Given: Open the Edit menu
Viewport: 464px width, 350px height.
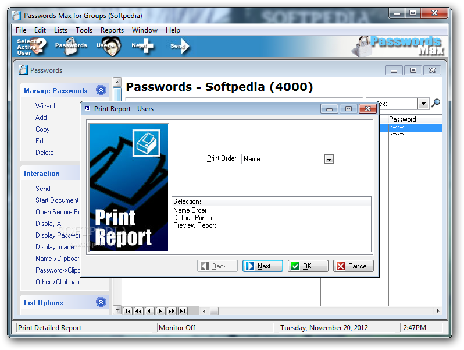Looking at the screenshot, I should pyautogui.click(x=40, y=30).
